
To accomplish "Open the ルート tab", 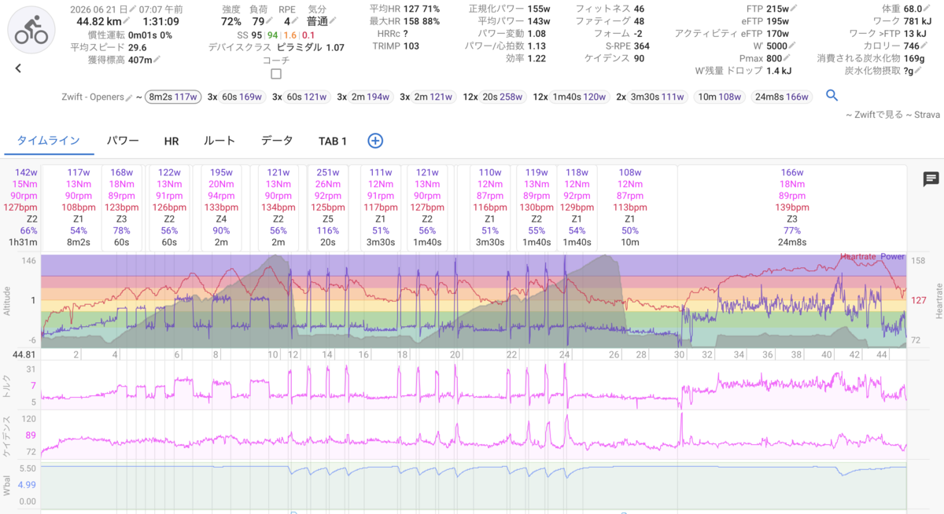I will [x=219, y=141].
